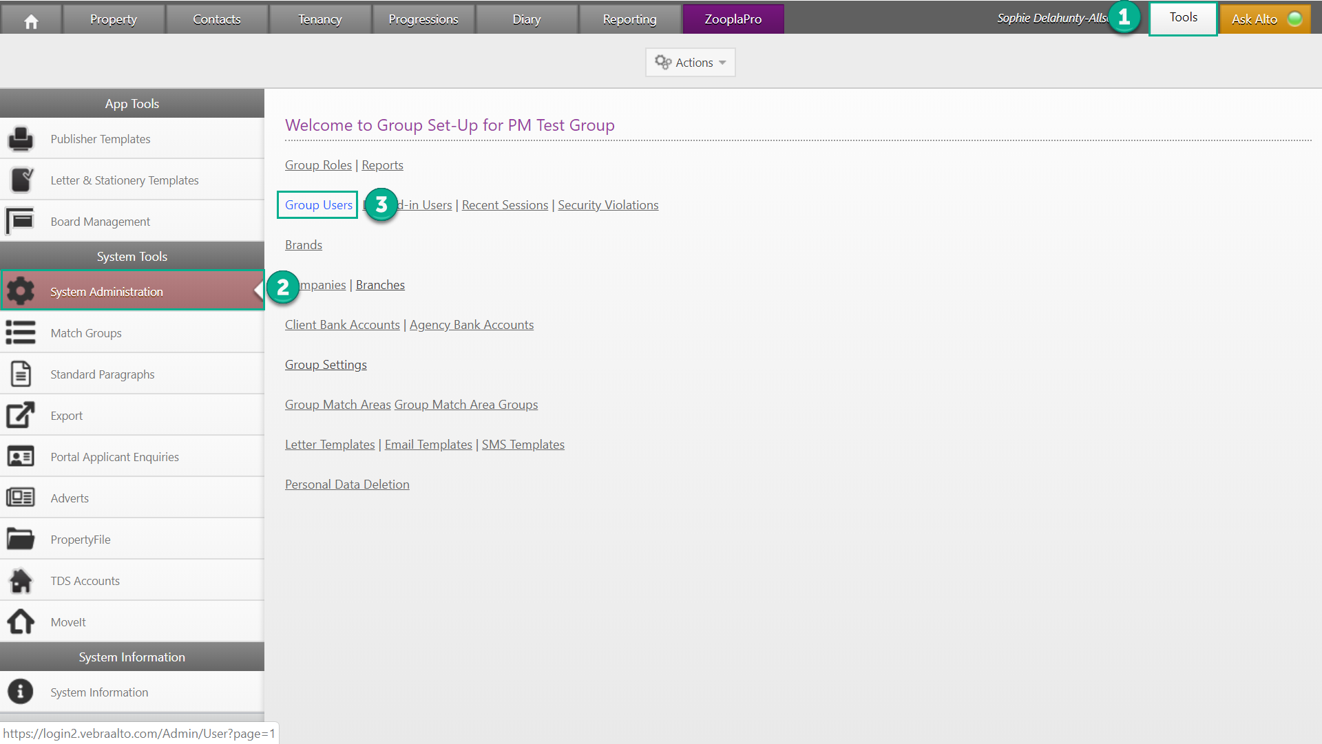Viewport: 1322px width, 744px height.
Task: Open Publisher Templates printer icon
Action: (21, 139)
